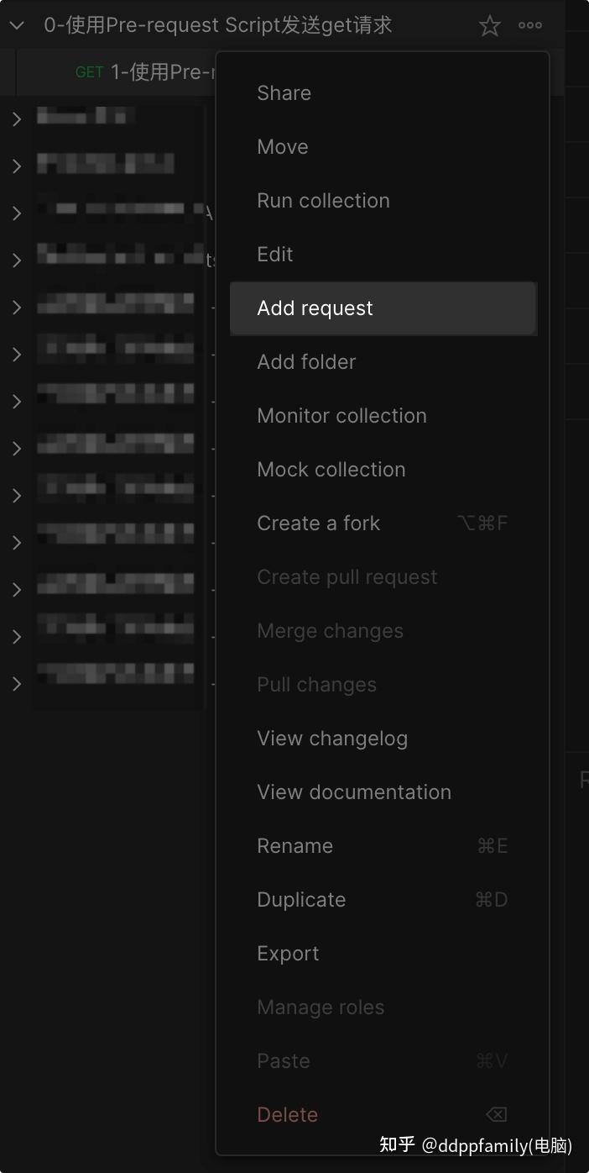Image resolution: width=589 pixels, height=1173 pixels.
Task: Star the collection as favorite
Action: 489,26
